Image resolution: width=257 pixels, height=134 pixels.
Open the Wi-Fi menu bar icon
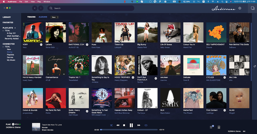click(x=213, y=2)
